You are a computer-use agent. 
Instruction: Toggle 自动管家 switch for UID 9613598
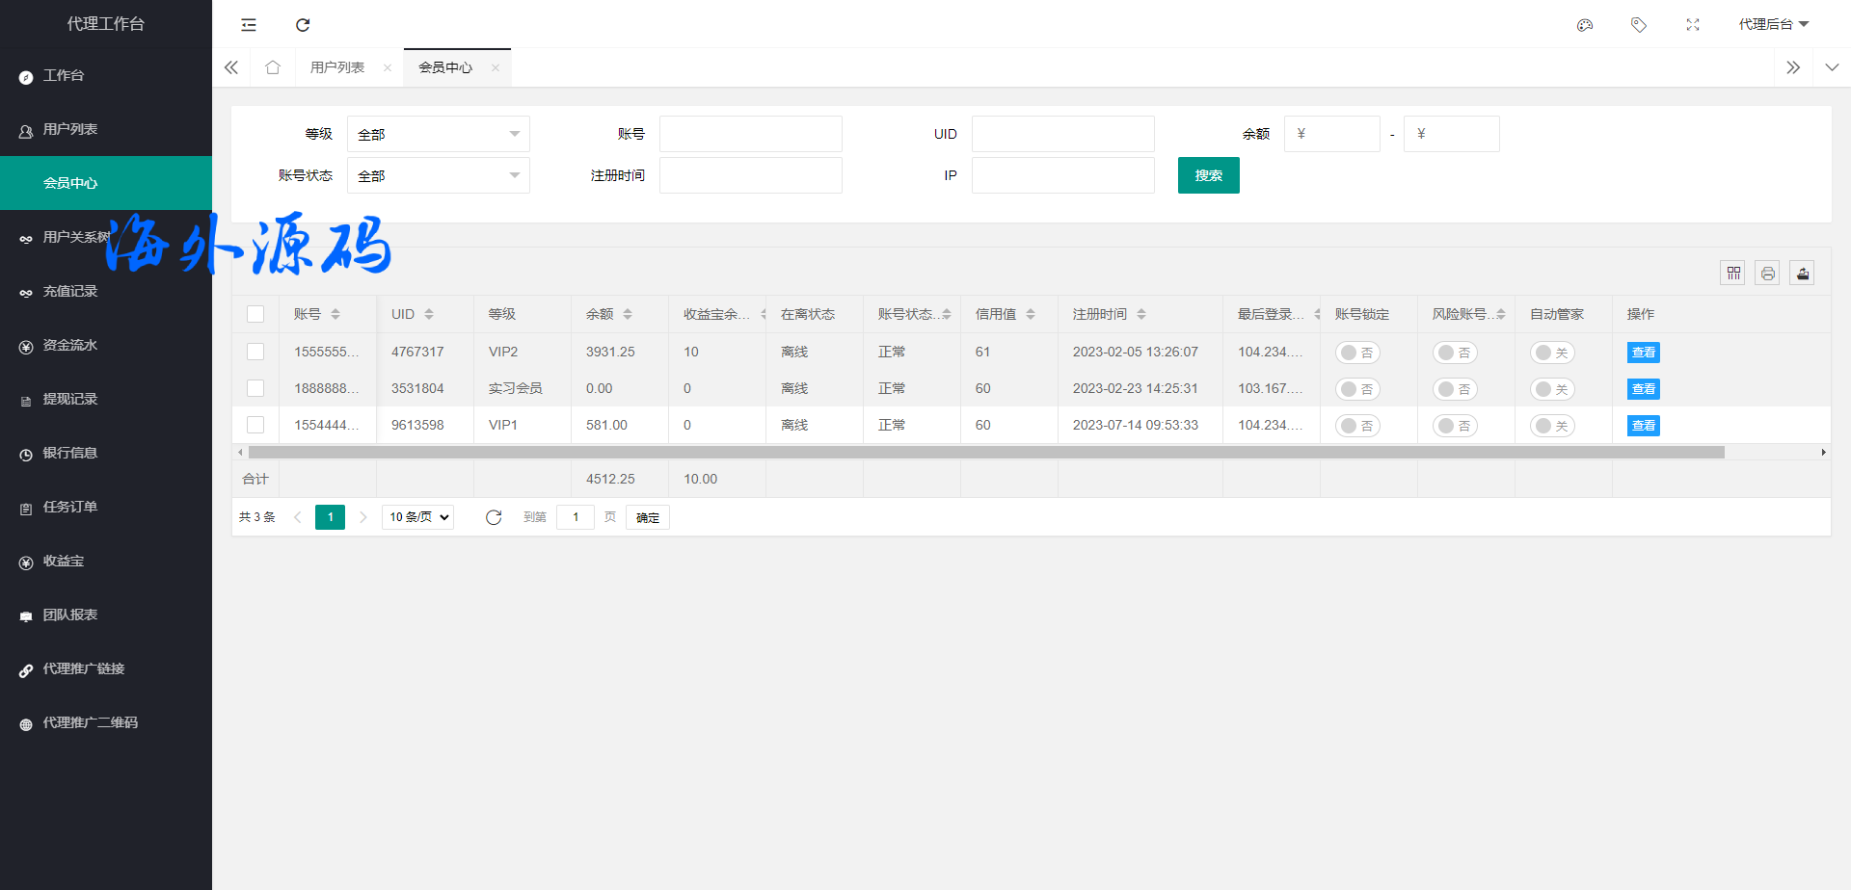point(1552,426)
